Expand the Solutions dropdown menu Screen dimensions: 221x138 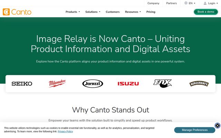[x=93, y=12]
